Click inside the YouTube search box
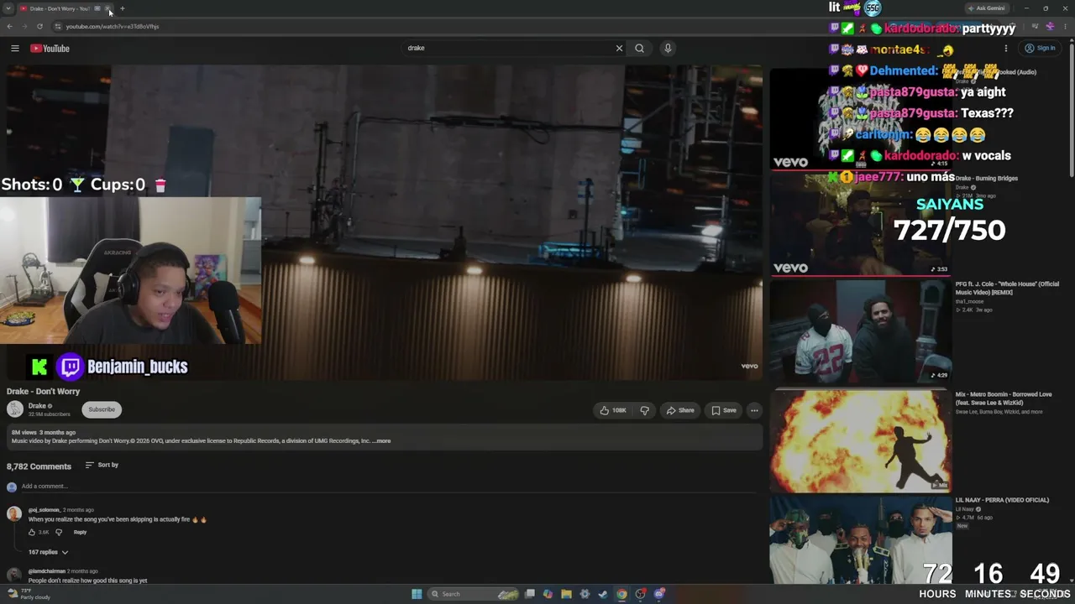 point(509,49)
